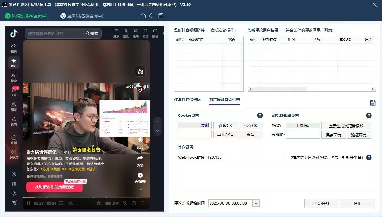
Task: Click the down chevron to next video
Action: coord(157,131)
